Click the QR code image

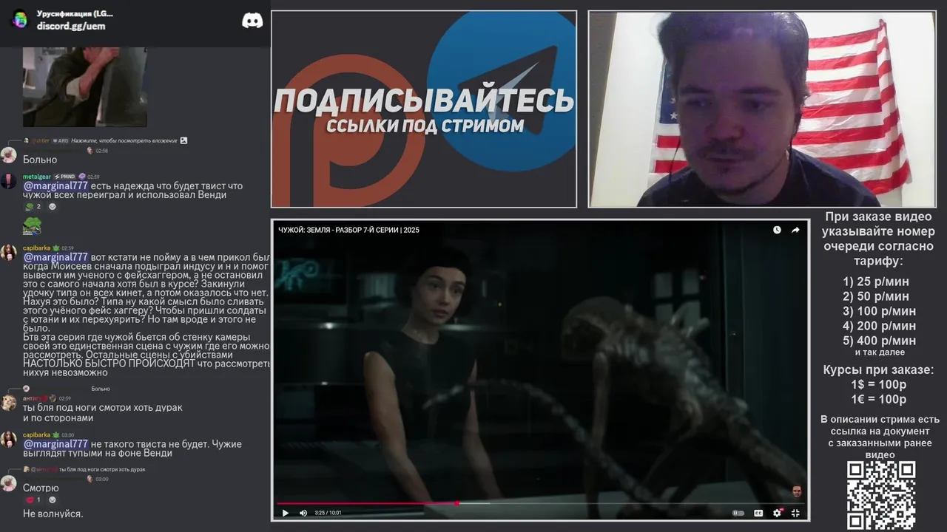tap(881, 495)
